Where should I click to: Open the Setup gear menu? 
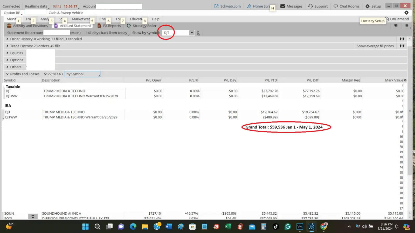(373, 6)
